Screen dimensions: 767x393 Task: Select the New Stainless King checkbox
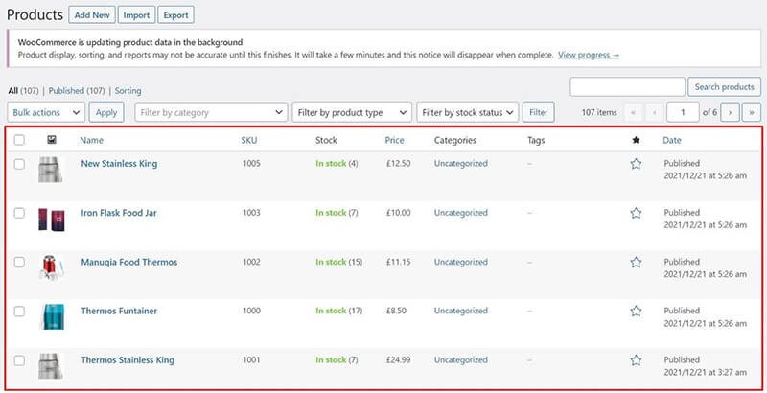[x=19, y=164]
